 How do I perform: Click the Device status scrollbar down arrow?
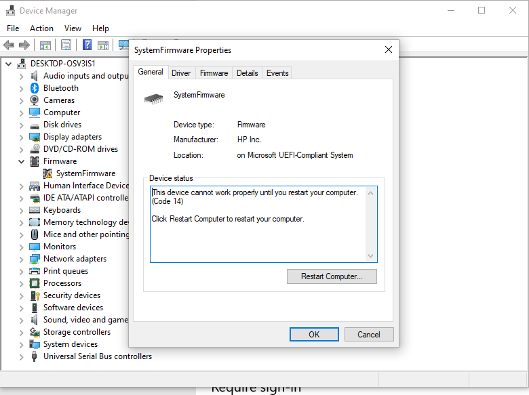pos(370,256)
